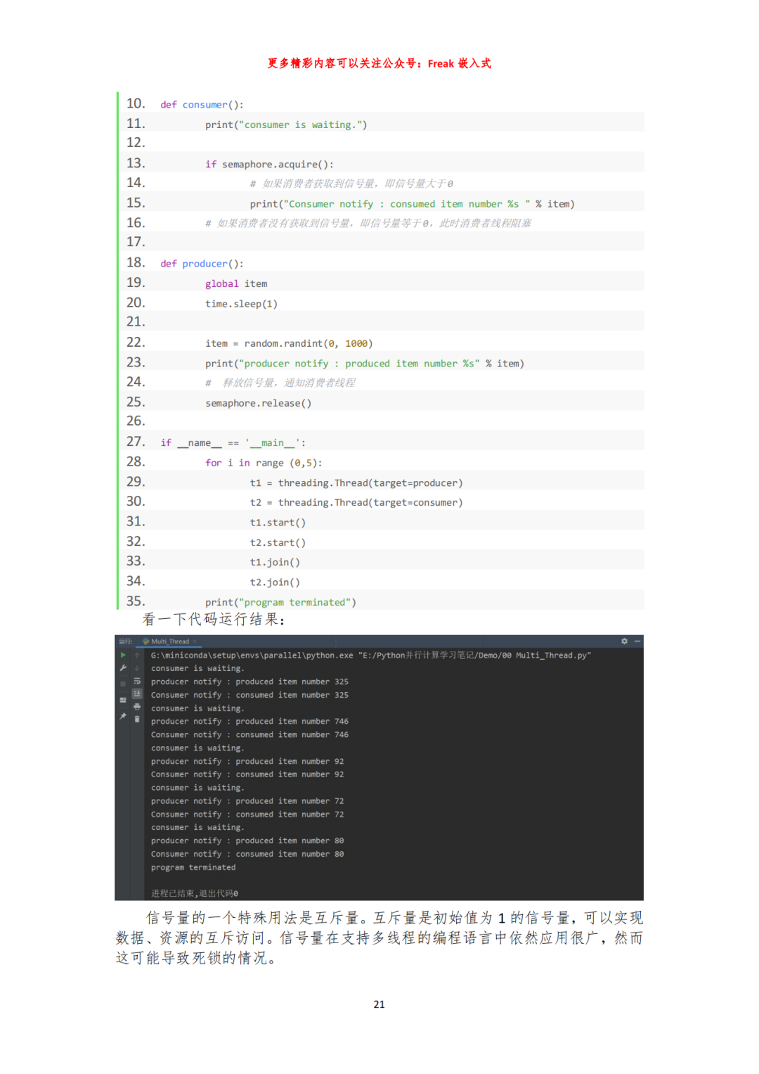Click the Stop process square icon
Viewport: 759px width, 1074px height.
point(123,684)
